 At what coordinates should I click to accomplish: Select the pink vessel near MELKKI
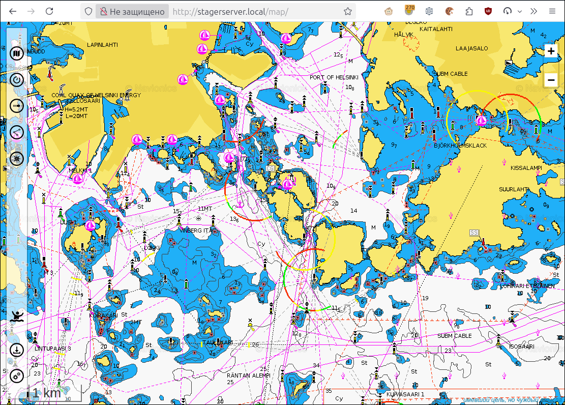(77, 178)
